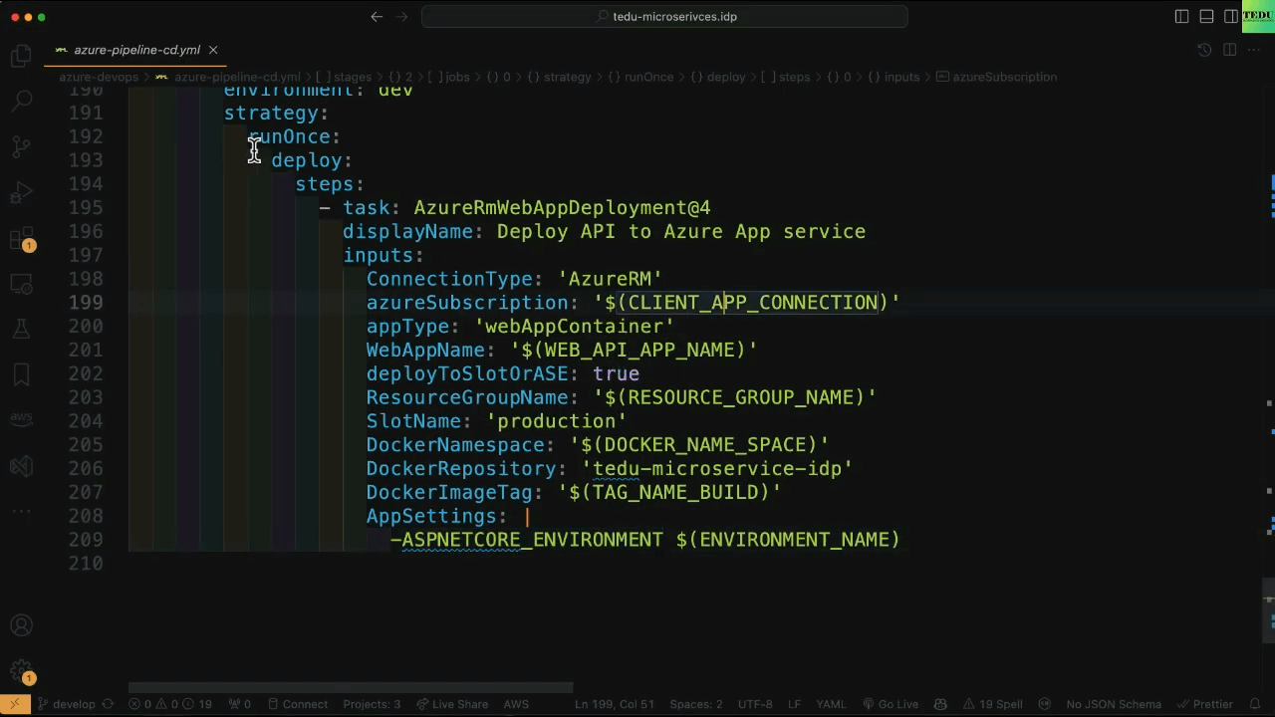Open the Explorer view in activity bar

[x=21, y=56]
